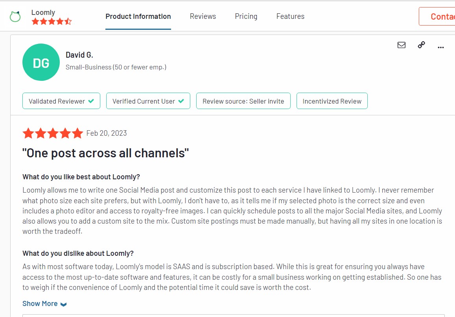The image size is (455, 317).
Task: Click "What do you dislike about Loomly?" heading
Action: click(78, 253)
